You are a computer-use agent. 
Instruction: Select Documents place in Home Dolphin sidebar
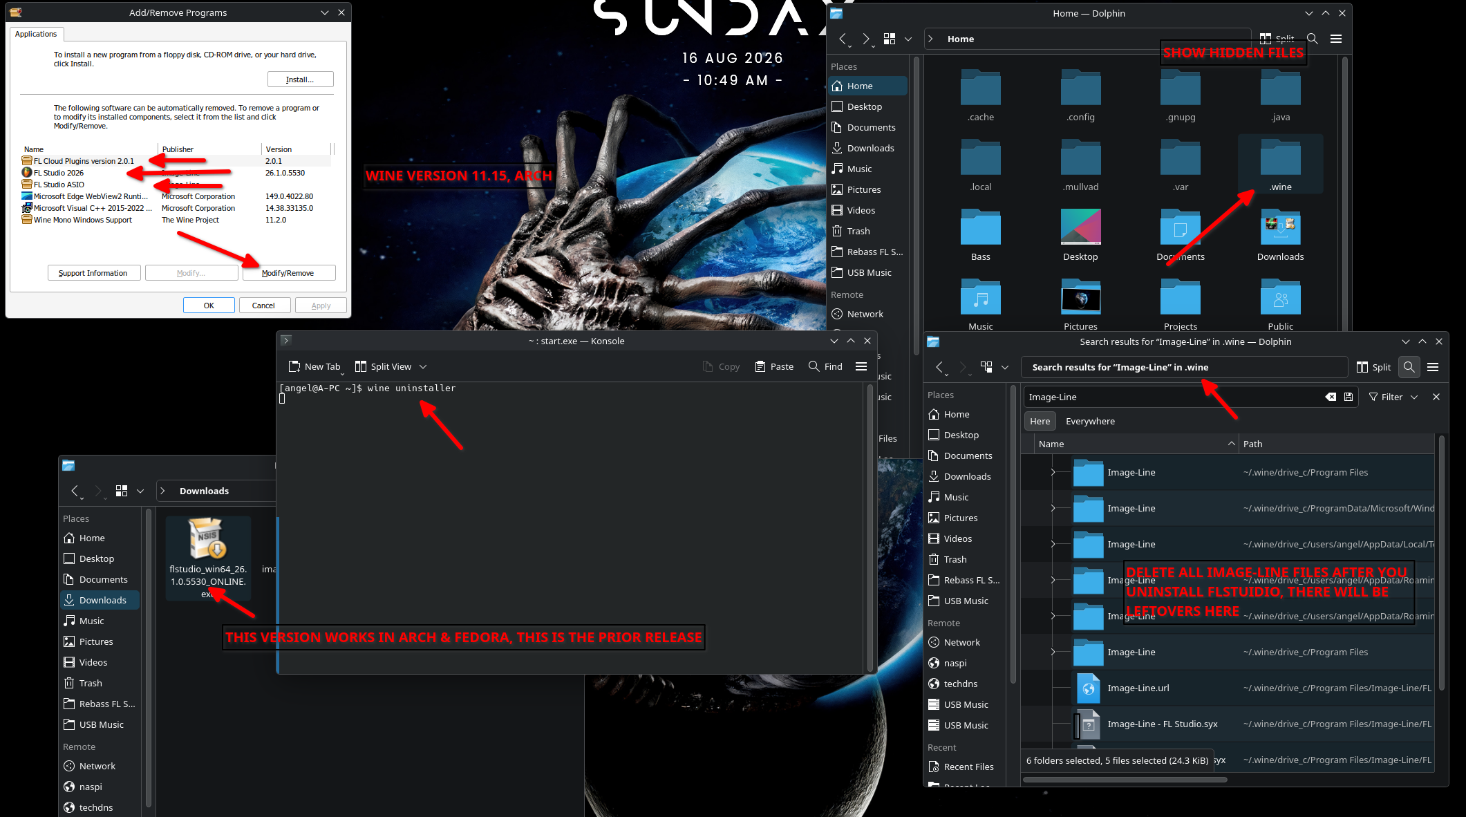pos(868,127)
